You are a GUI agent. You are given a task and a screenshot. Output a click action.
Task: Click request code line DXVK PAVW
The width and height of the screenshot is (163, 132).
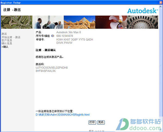pos(64,43)
